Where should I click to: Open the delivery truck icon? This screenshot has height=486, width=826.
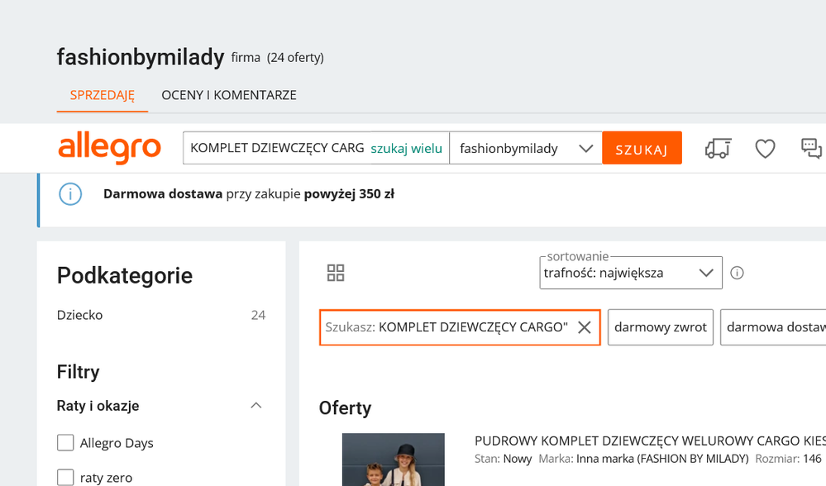(718, 149)
